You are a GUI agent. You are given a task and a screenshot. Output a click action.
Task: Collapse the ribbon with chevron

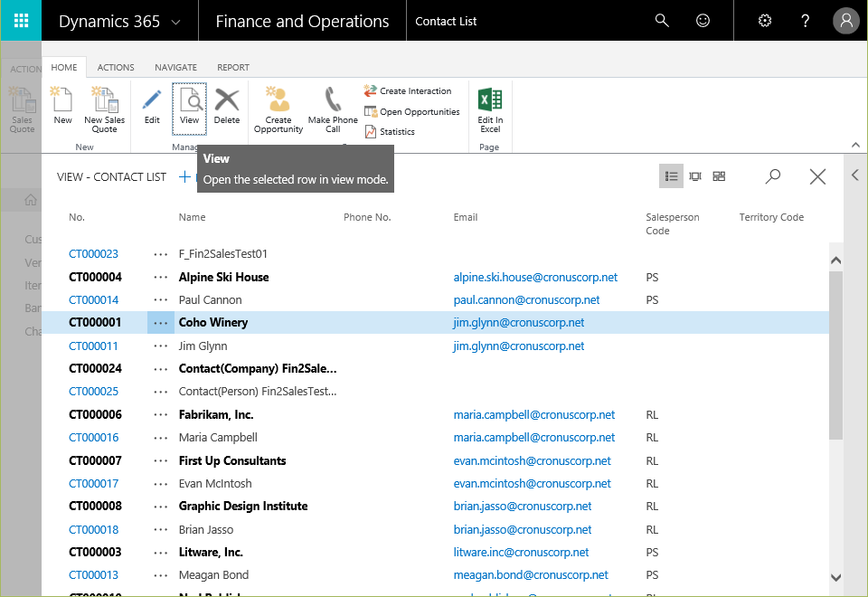[855, 146]
